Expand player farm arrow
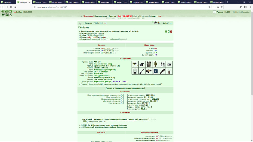The height and width of the screenshot is (142, 253). 122,103
